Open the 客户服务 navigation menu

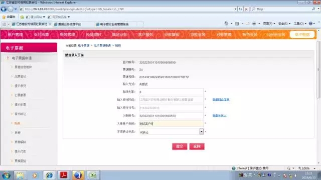tap(145, 34)
